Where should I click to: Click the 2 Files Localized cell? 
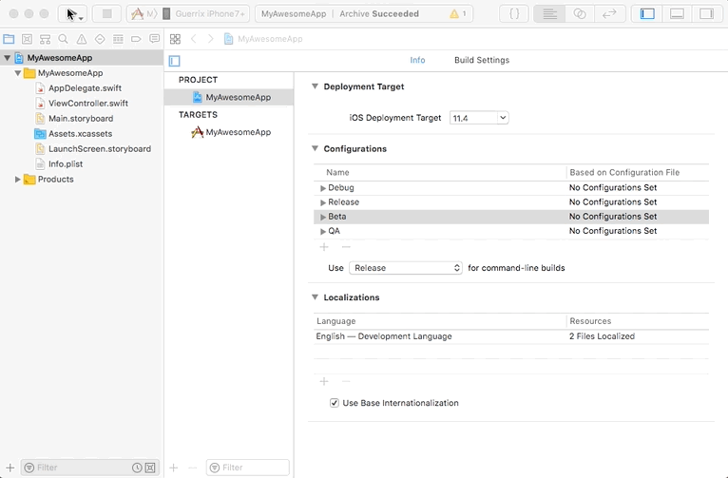click(602, 336)
